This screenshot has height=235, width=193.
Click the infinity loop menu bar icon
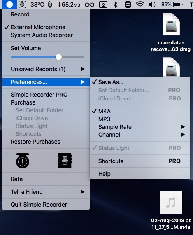click(x=89, y=5)
